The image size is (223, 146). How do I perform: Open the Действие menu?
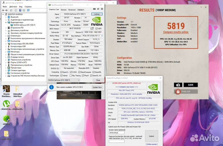13,7
